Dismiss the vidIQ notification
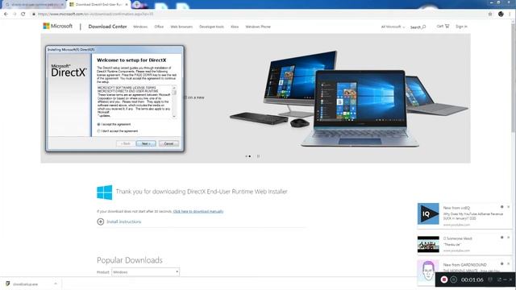Screen dimensions: 516x290 tap(509, 207)
